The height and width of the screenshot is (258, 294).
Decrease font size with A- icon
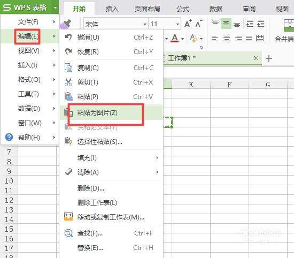[199, 24]
